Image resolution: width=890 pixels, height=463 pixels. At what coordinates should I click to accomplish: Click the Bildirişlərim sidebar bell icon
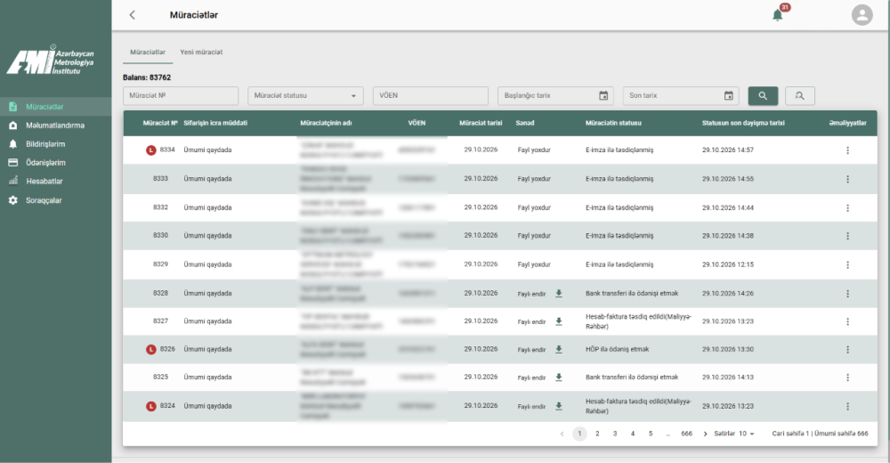point(13,143)
